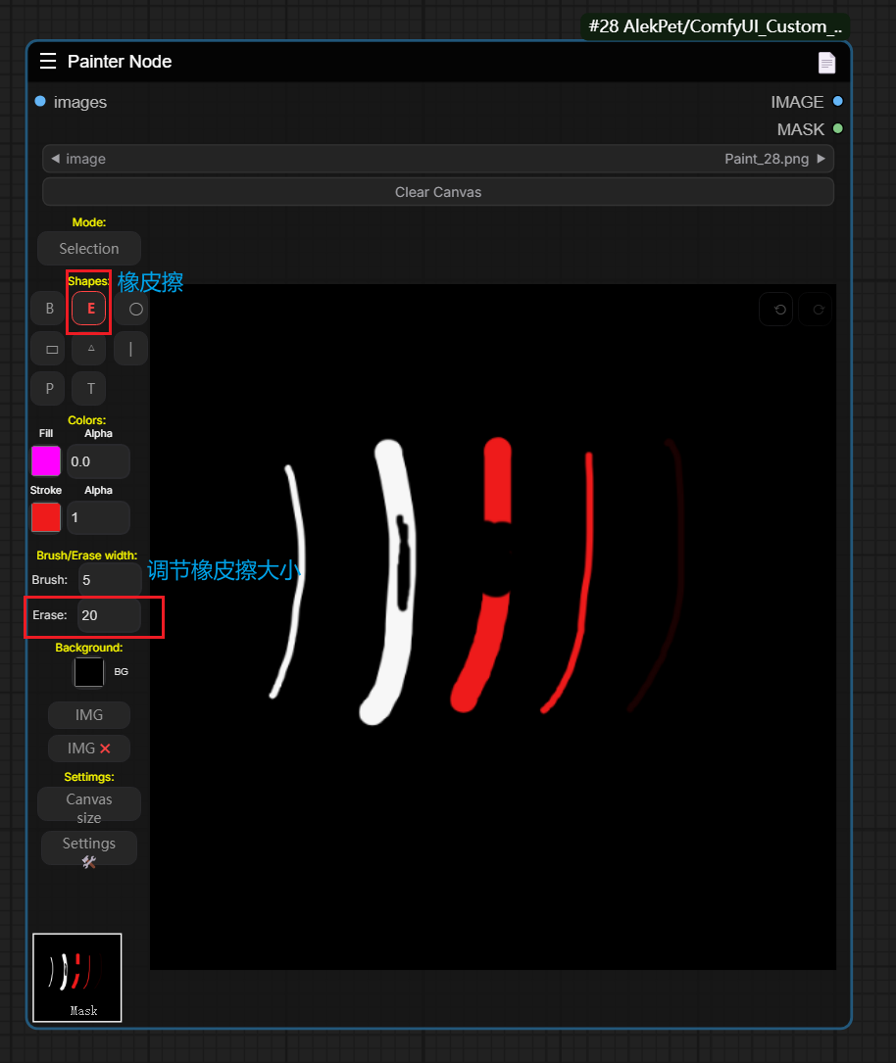The height and width of the screenshot is (1063, 896).
Task: Toggle the Selection mode button
Action: click(x=89, y=249)
